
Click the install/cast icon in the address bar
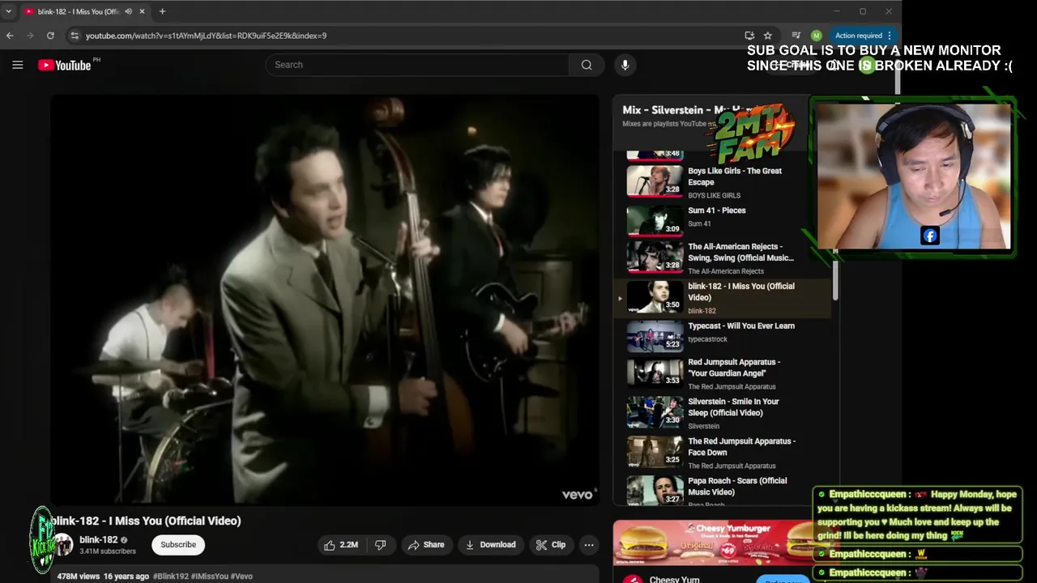point(749,36)
